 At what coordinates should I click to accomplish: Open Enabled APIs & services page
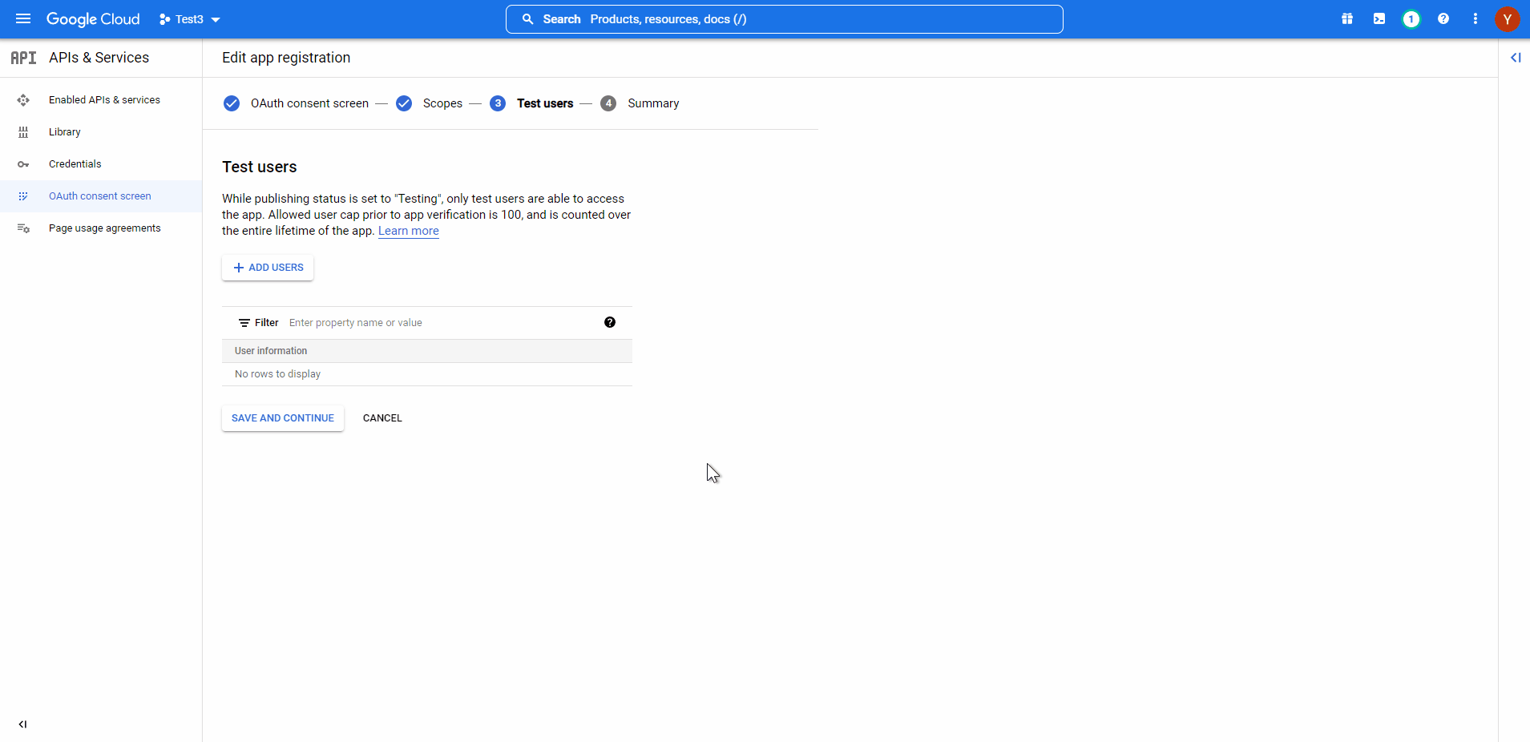click(104, 100)
